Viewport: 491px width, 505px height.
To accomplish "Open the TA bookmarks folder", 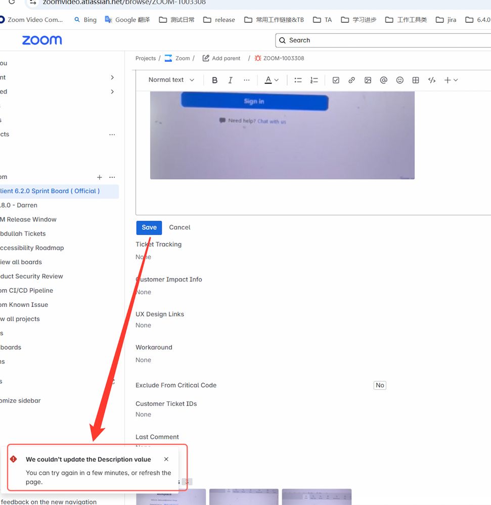I will 323,20.
